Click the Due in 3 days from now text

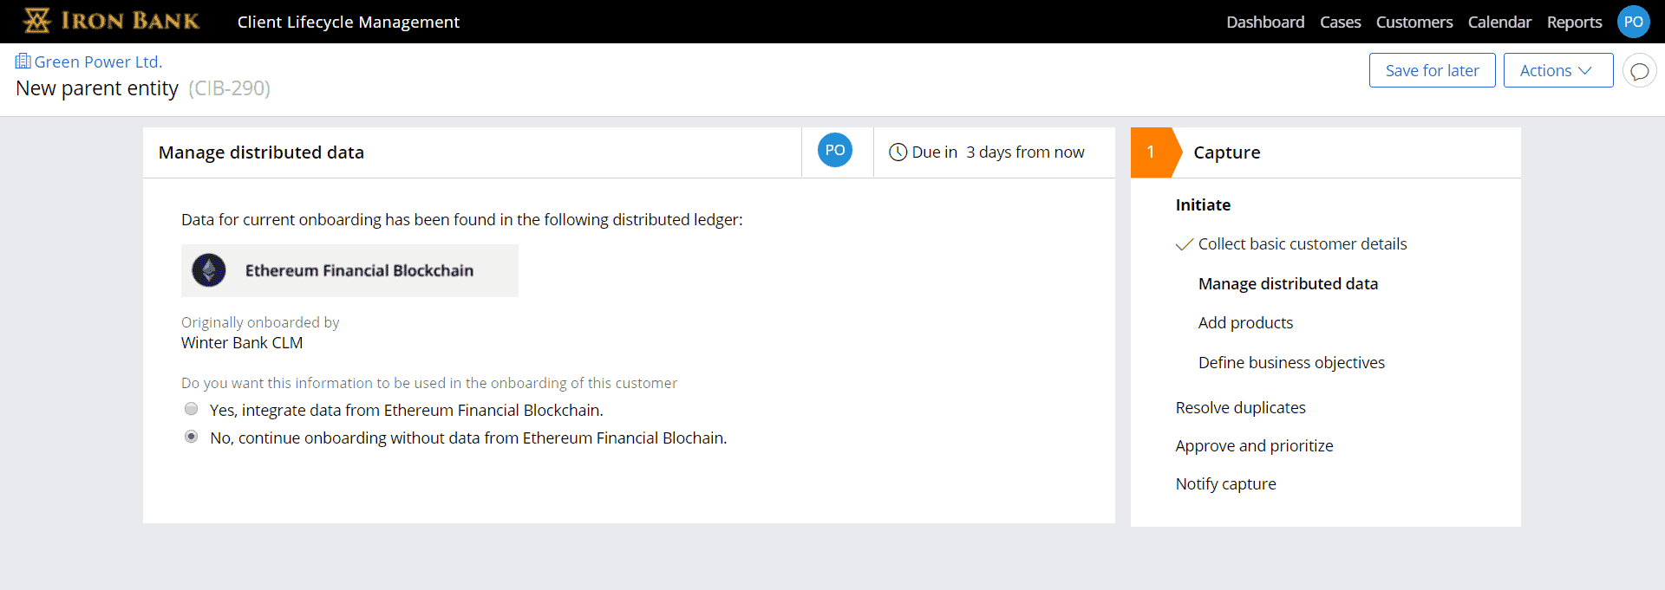(997, 152)
